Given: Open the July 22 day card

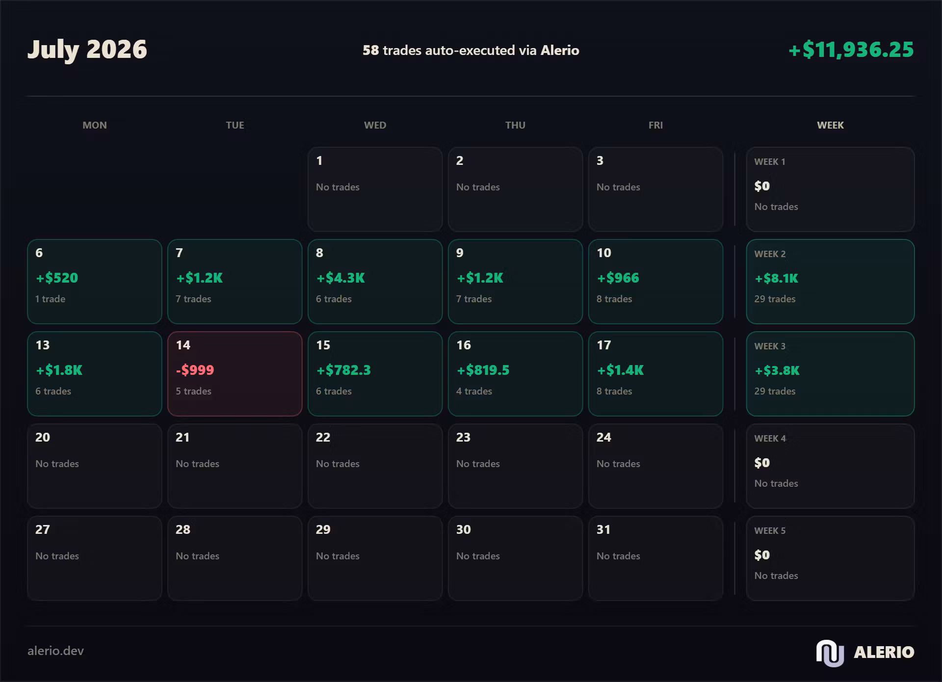Looking at the screenshot, I should [x=375, y=466].
